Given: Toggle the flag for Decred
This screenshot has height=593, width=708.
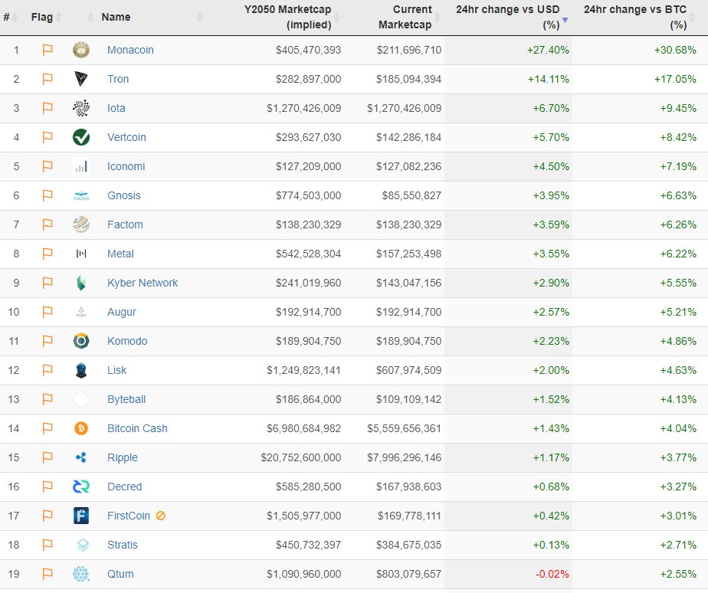Looking at the screenshot, I should tap(48, 487).
